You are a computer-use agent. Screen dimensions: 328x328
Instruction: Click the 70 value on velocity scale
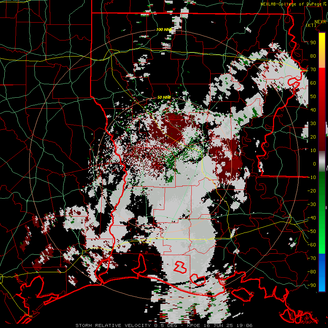click(313, 70)
